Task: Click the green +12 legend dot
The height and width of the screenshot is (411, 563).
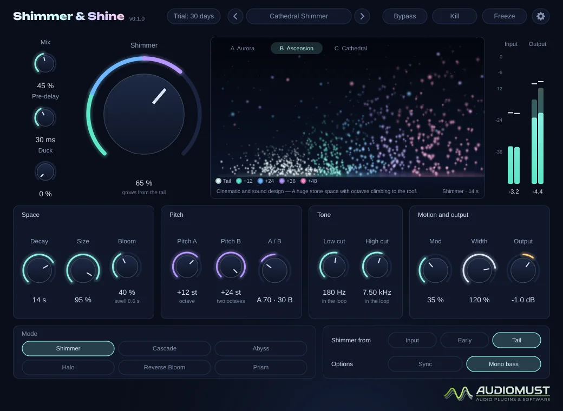Action: click(x=239, y=181)
